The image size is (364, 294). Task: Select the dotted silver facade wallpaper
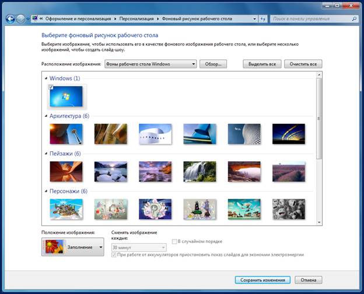point(244,134)
